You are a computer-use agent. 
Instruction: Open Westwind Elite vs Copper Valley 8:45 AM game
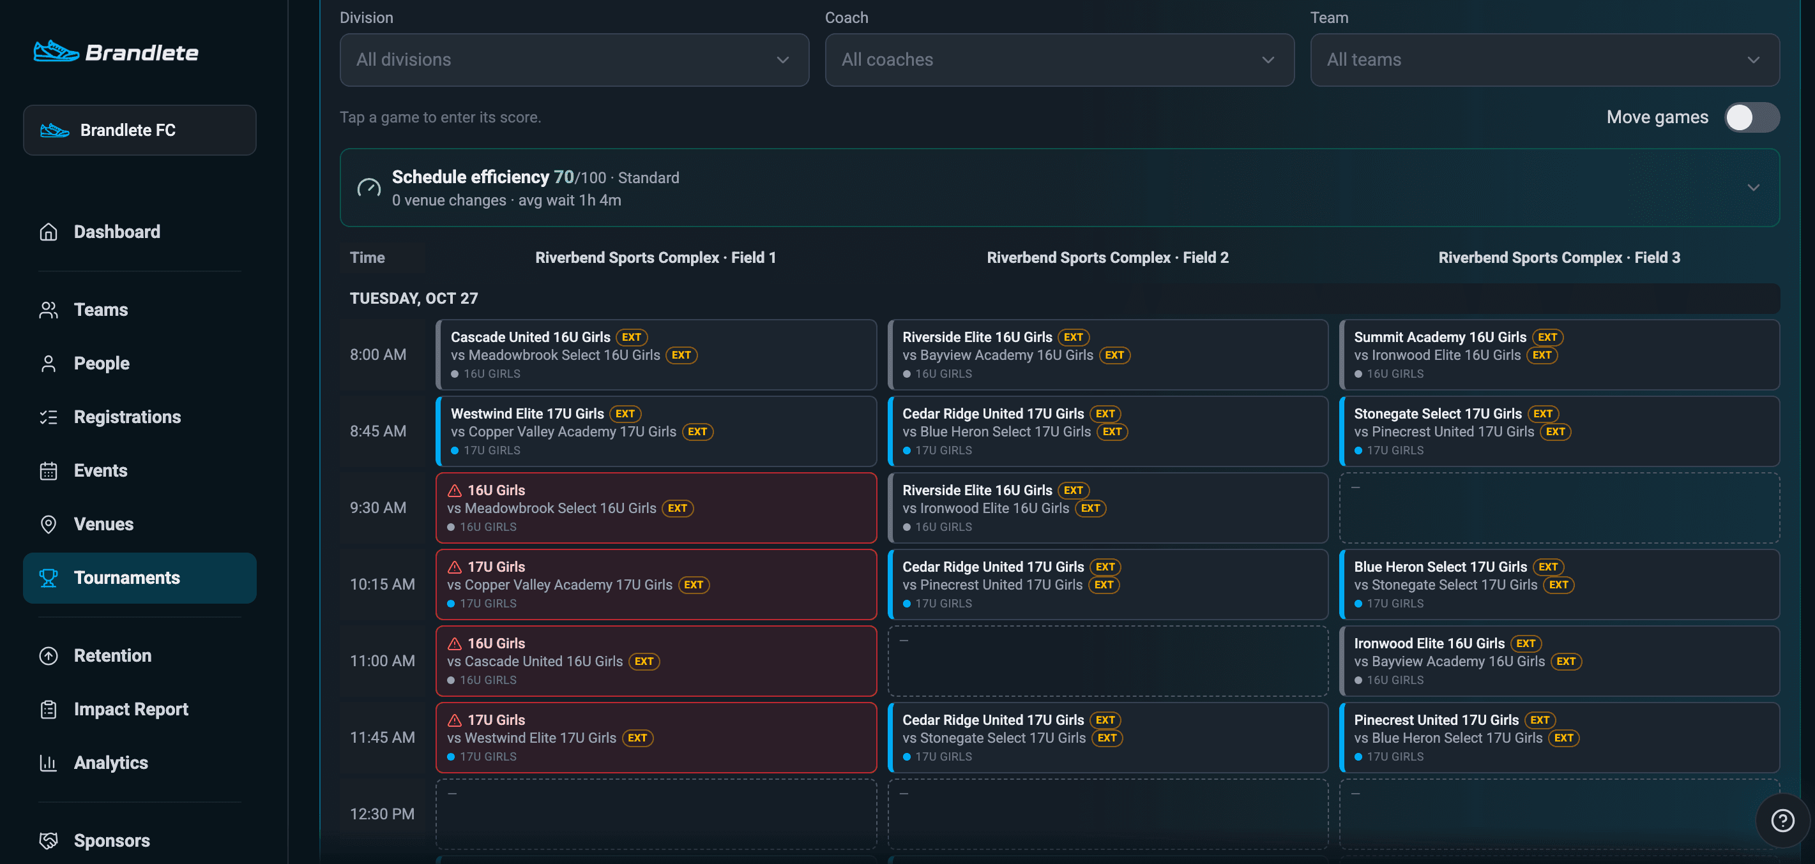[x=656, y=431]
